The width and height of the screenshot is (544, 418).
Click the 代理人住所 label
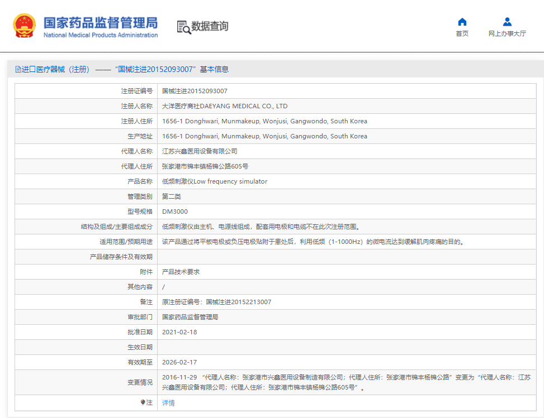pyautogui.click(x=136, y=166)
